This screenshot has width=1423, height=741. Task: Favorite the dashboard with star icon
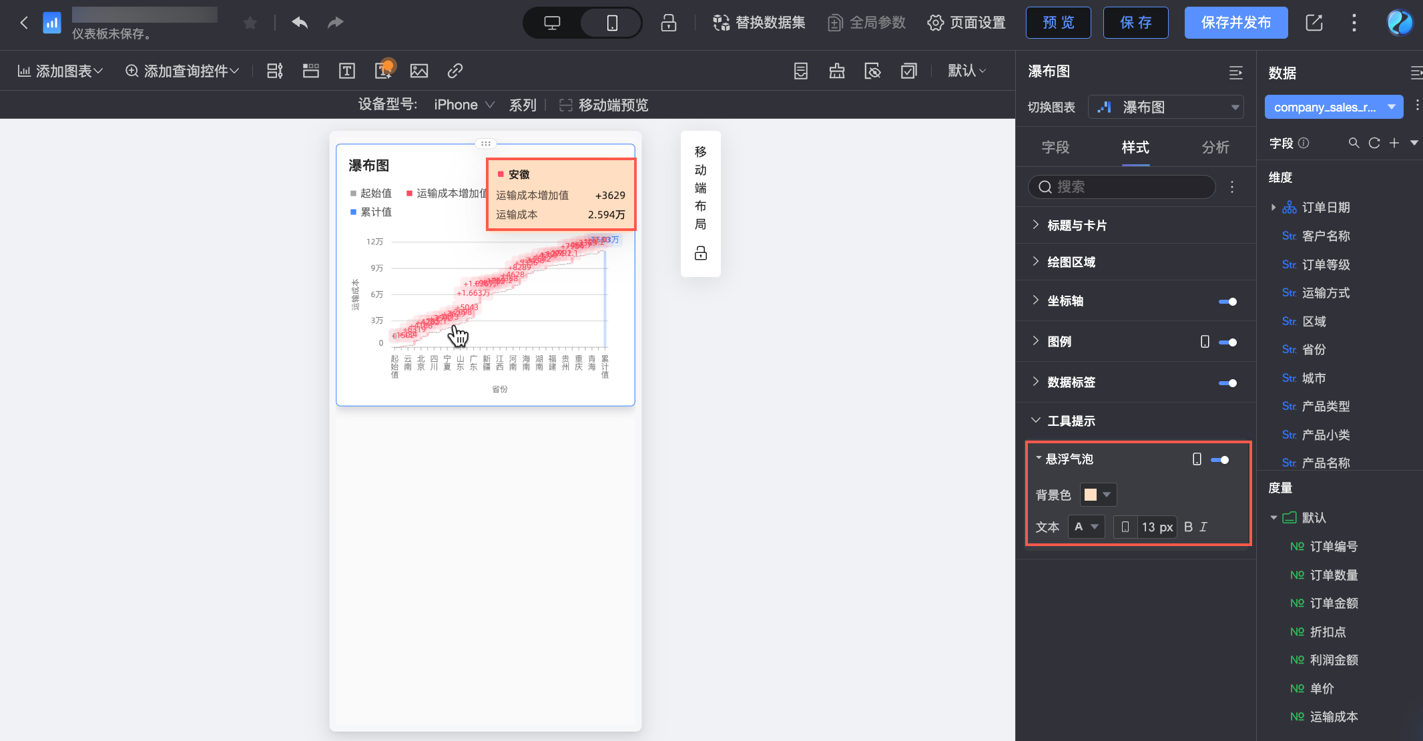click(x=250, y=23)
